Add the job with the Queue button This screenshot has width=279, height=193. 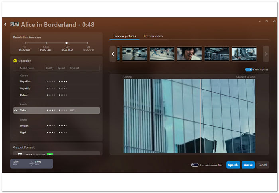coord(248,165)
